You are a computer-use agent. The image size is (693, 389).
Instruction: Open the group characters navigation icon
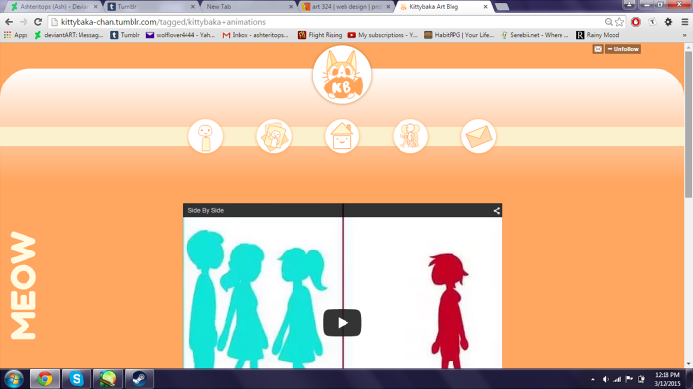[410, 137]
